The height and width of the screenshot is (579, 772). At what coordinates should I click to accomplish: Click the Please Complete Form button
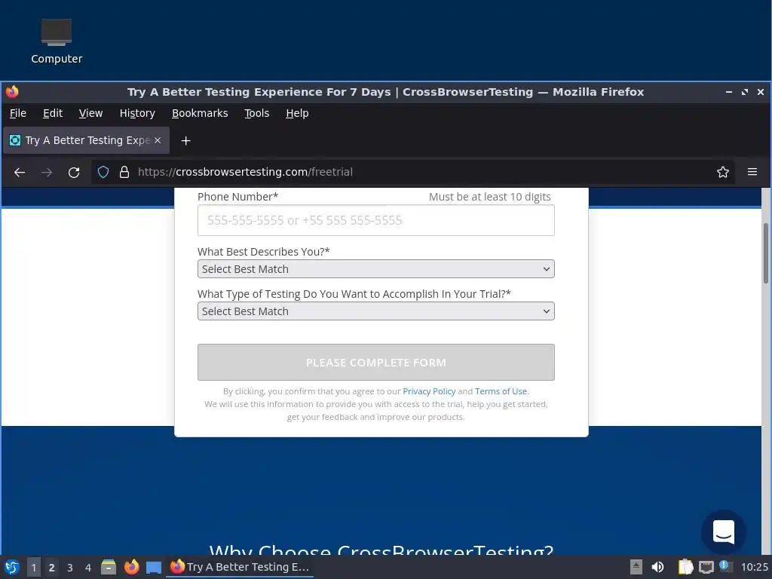click(375, 363)
